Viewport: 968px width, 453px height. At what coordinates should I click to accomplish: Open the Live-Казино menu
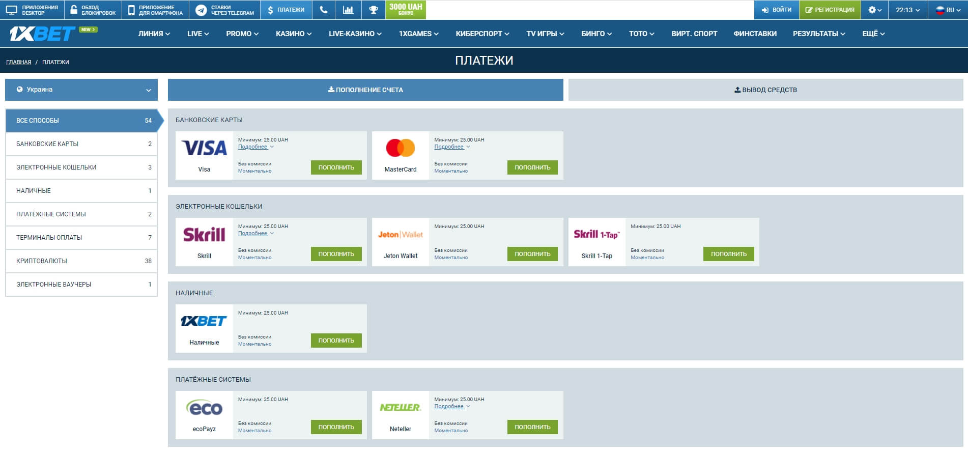click(x=355, y=34)
